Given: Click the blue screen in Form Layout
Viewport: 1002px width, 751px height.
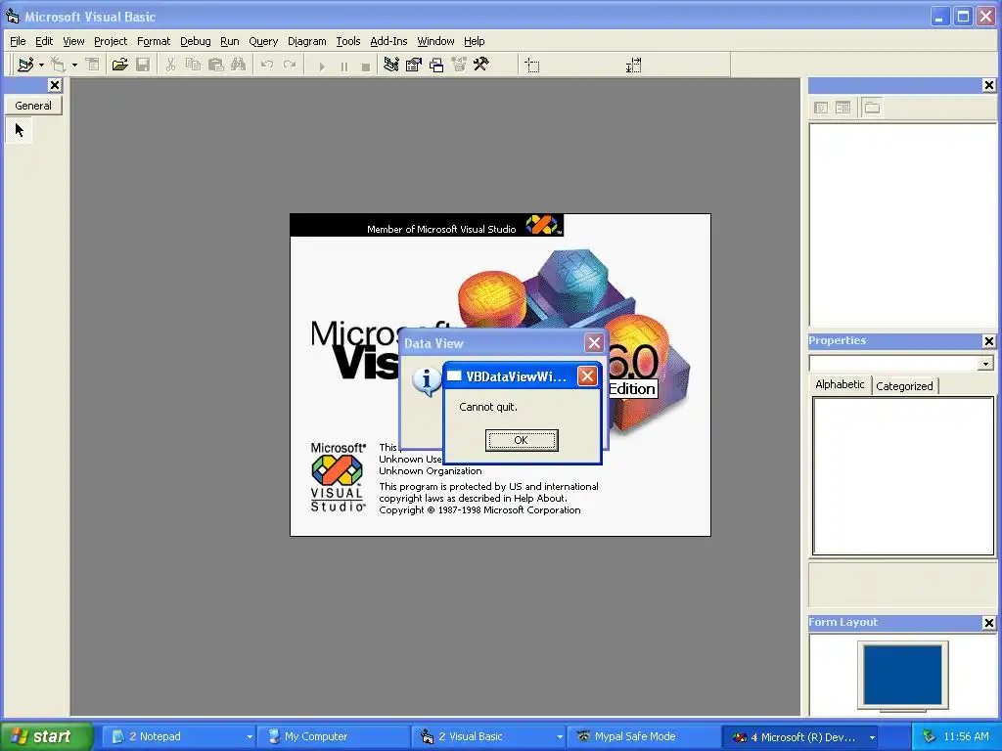Looking at the screenshot, I should 903,675.
